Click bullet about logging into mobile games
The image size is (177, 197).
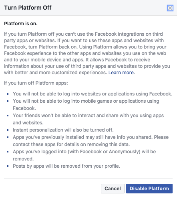[x=86, y=105]
